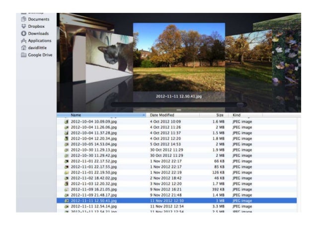Click the Cover Flow resize grip handle

(179, 110)
